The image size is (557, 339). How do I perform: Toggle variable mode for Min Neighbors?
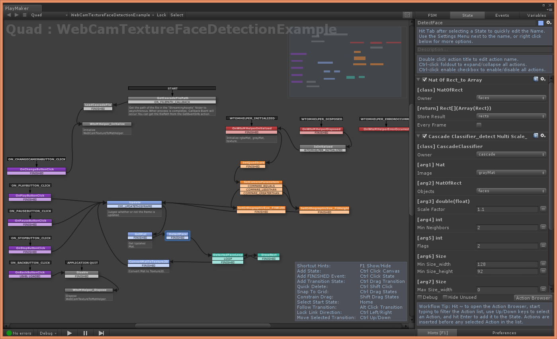coord(543,228)
